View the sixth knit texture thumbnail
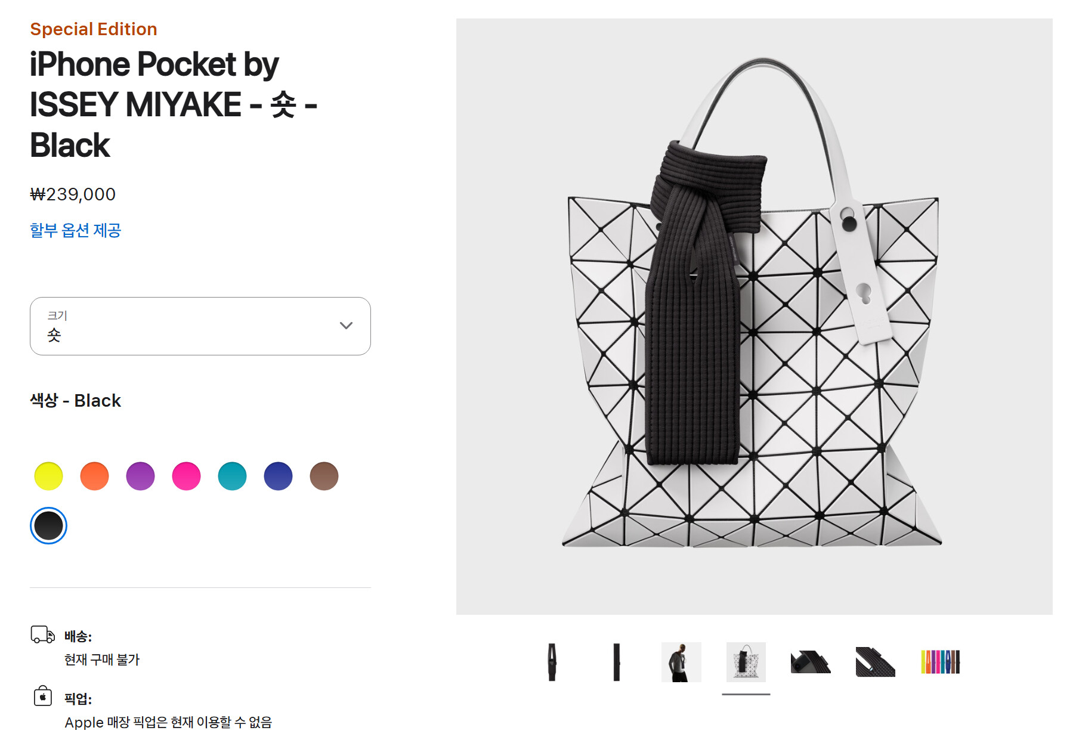1079x746 pixels. (x=876, y=662)
